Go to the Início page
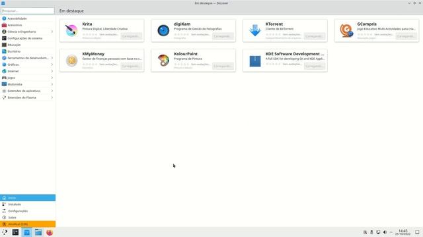Image resolution: width=423 pixels, height=237 pixels. pyautogui.click(x=28, y=197)
